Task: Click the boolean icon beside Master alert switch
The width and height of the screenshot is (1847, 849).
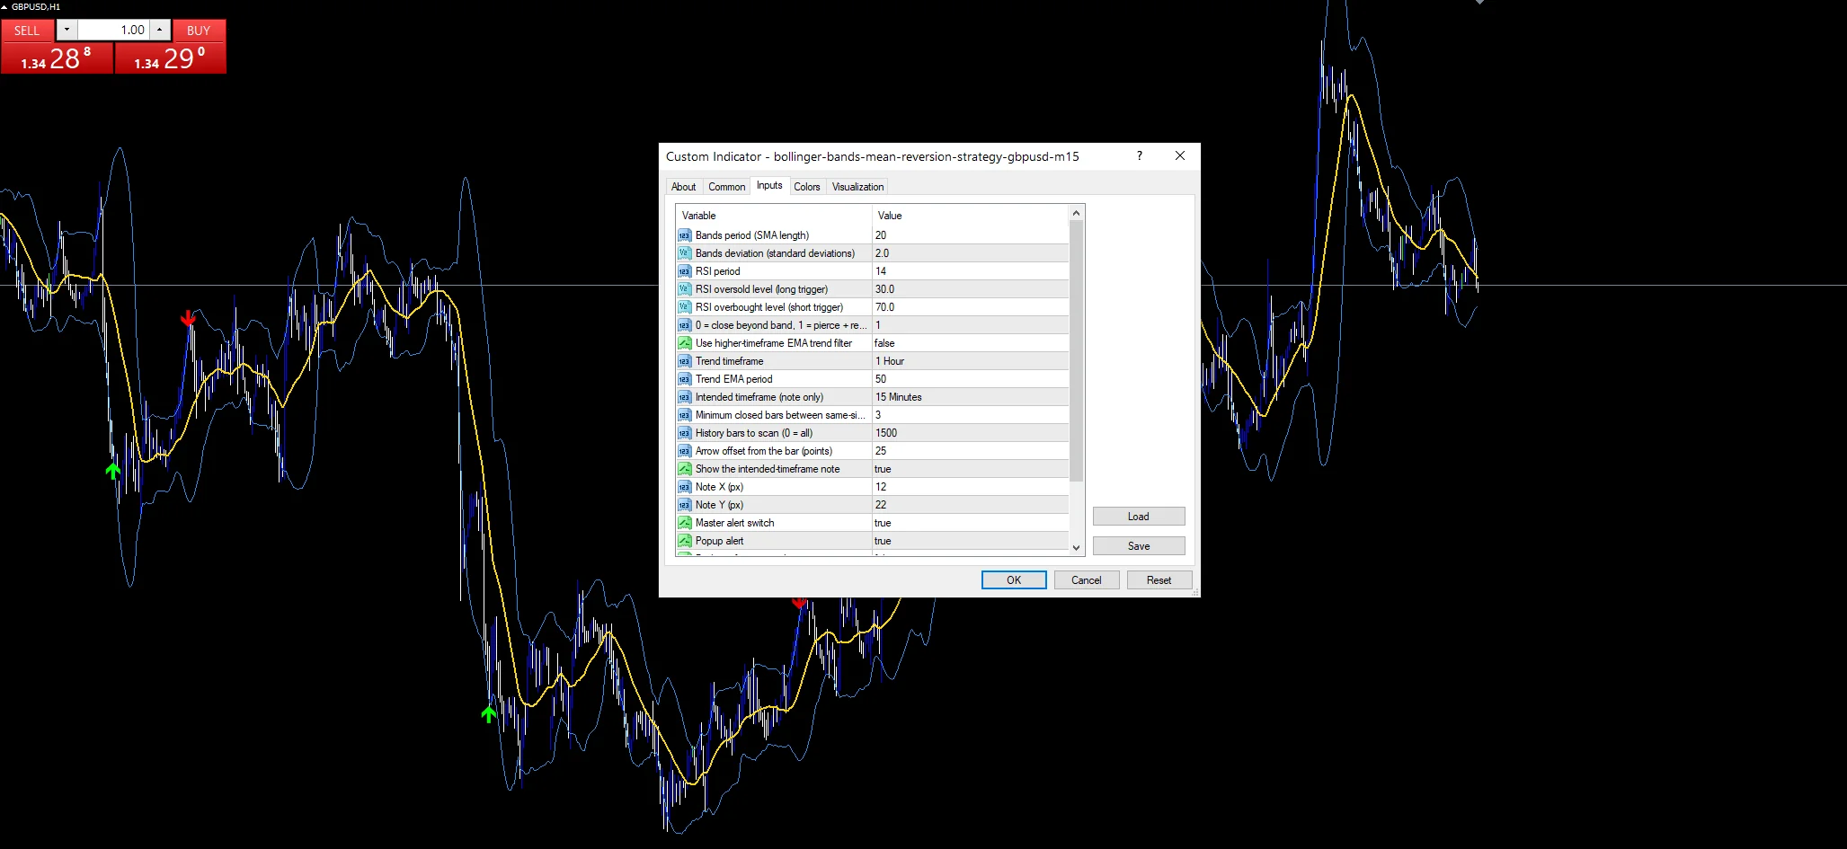Action: 684,523
